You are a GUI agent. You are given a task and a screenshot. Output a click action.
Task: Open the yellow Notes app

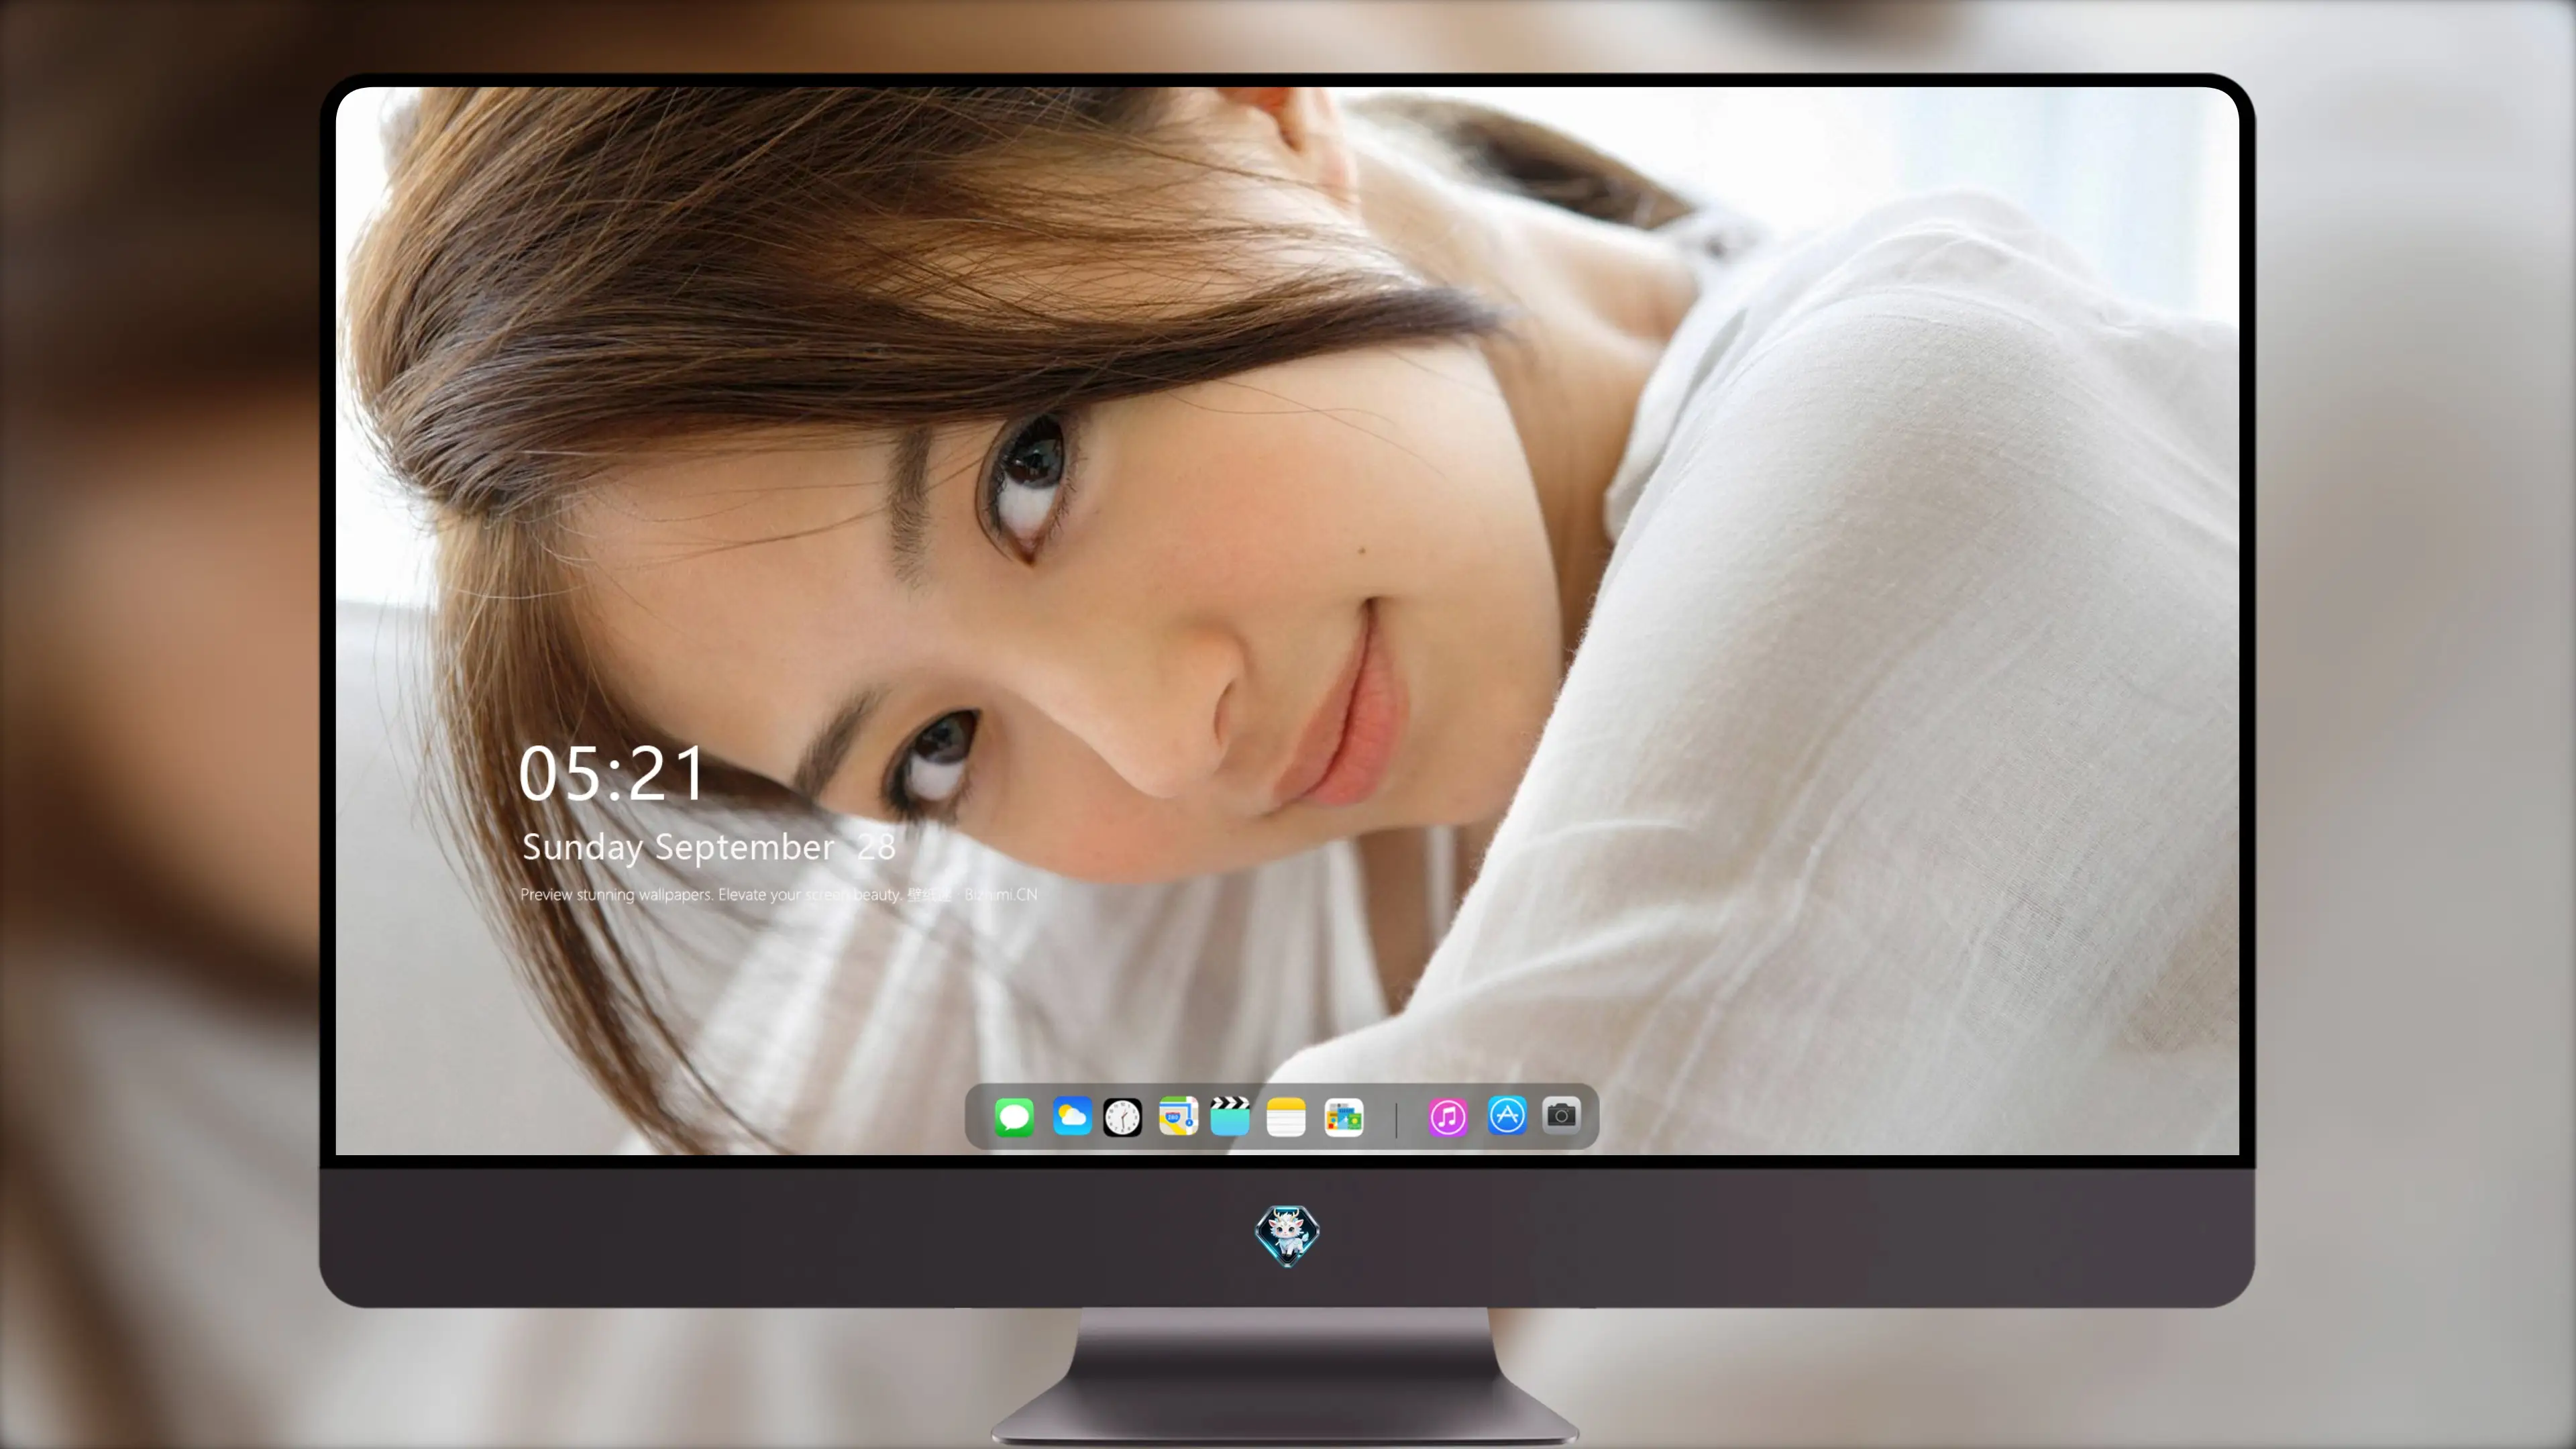(1286, 1117)
